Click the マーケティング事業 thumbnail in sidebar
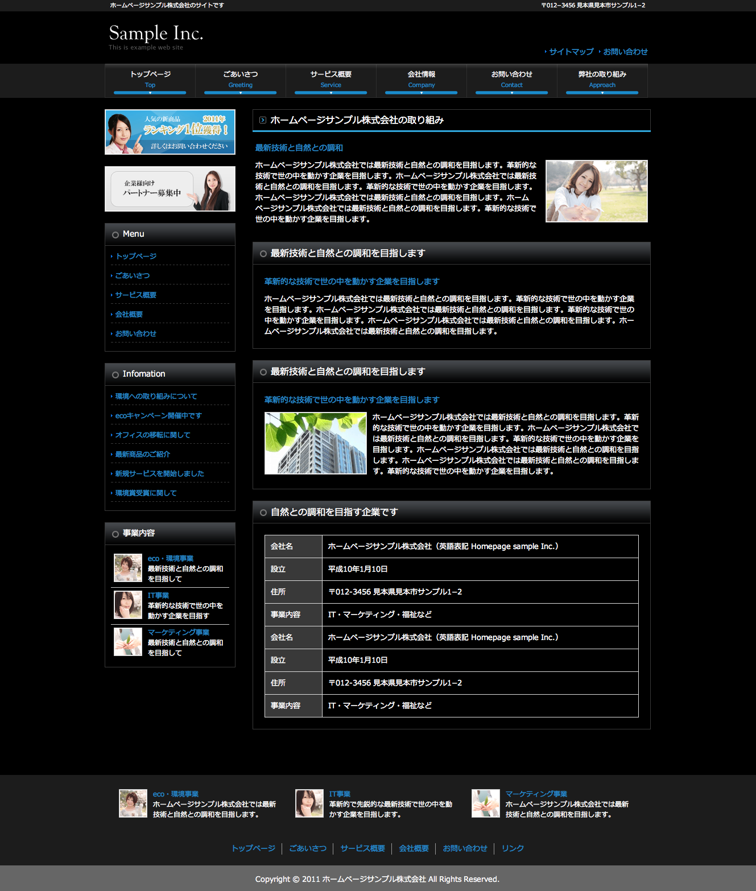The width and height of the screenshot is (756, 891). [x=128, y=642]
